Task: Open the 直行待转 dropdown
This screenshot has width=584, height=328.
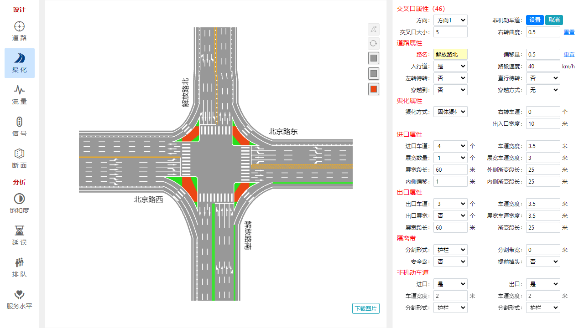Action: point(543,78)
